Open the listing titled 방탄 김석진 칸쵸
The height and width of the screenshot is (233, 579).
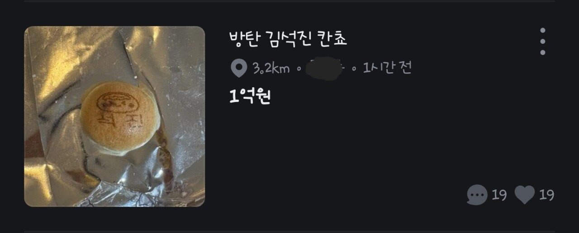[x=288, y=39]
